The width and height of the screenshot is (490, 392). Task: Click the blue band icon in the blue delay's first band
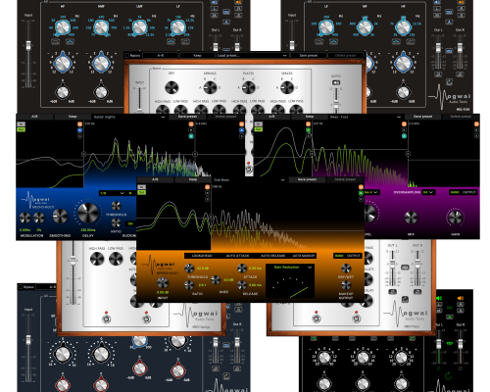[x=79, y=130]
